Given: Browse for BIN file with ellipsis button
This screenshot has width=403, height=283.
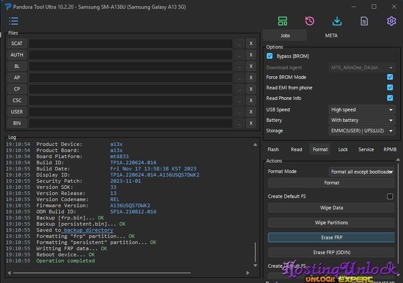Looking at the screenshot, I should tap(240, 123).
